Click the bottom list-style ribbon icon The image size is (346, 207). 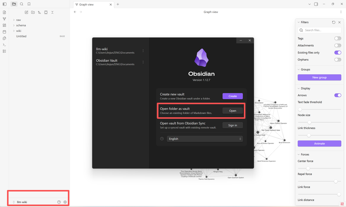tap(4, 51)
